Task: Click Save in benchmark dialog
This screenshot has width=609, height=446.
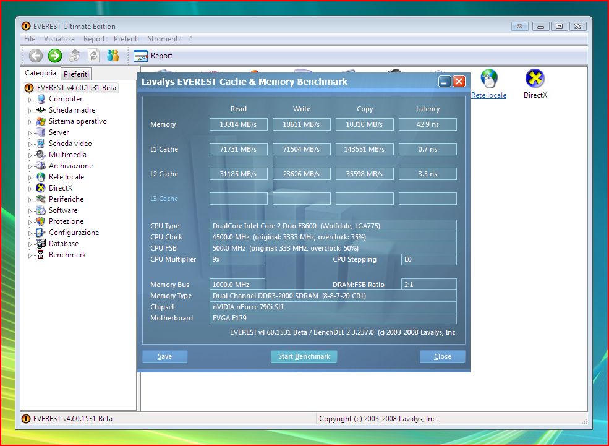Action: (x=164, y=356)
